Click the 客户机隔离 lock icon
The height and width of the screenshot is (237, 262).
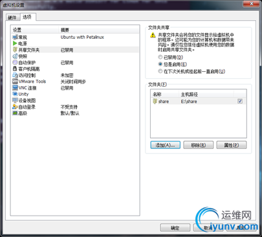tap(15, 69)
